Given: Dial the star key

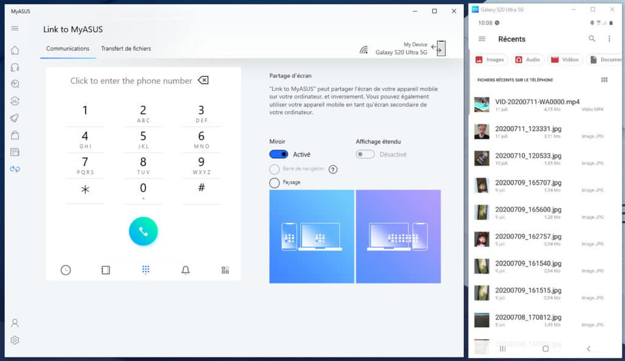Looking at the screenshot, I should tap(85, 191).
